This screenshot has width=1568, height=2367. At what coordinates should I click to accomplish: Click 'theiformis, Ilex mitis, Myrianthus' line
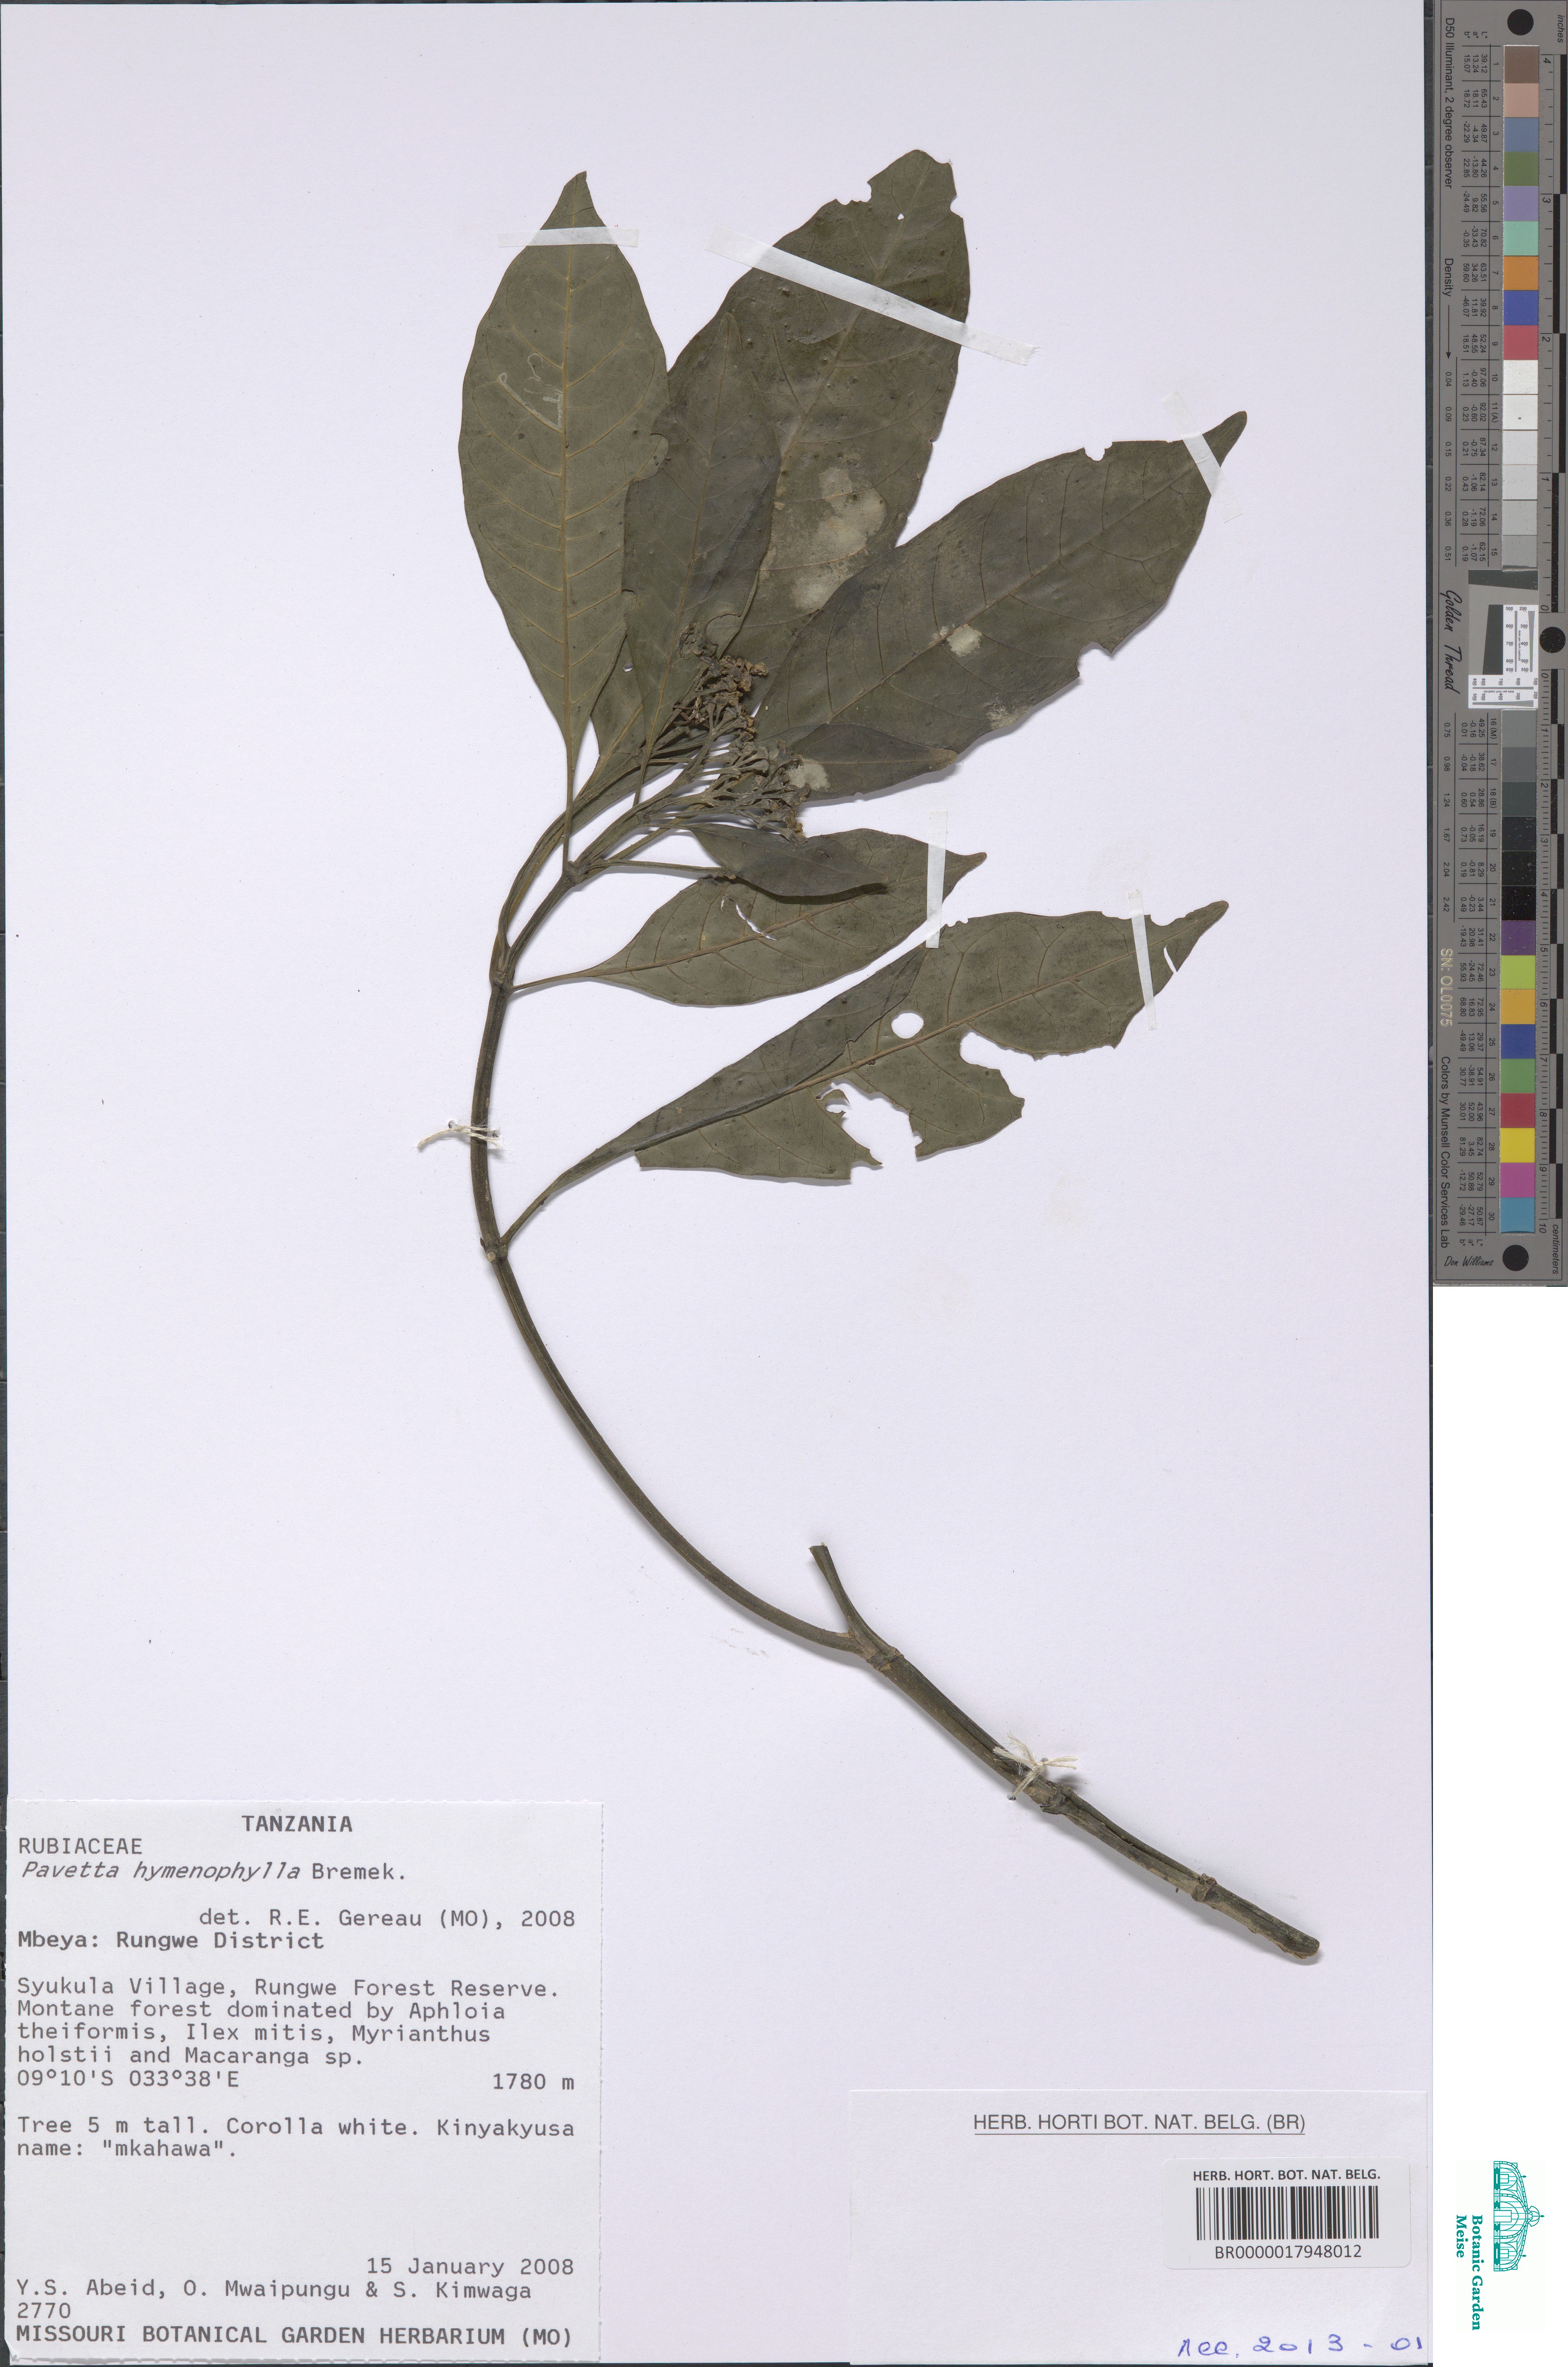point(254,2034)
